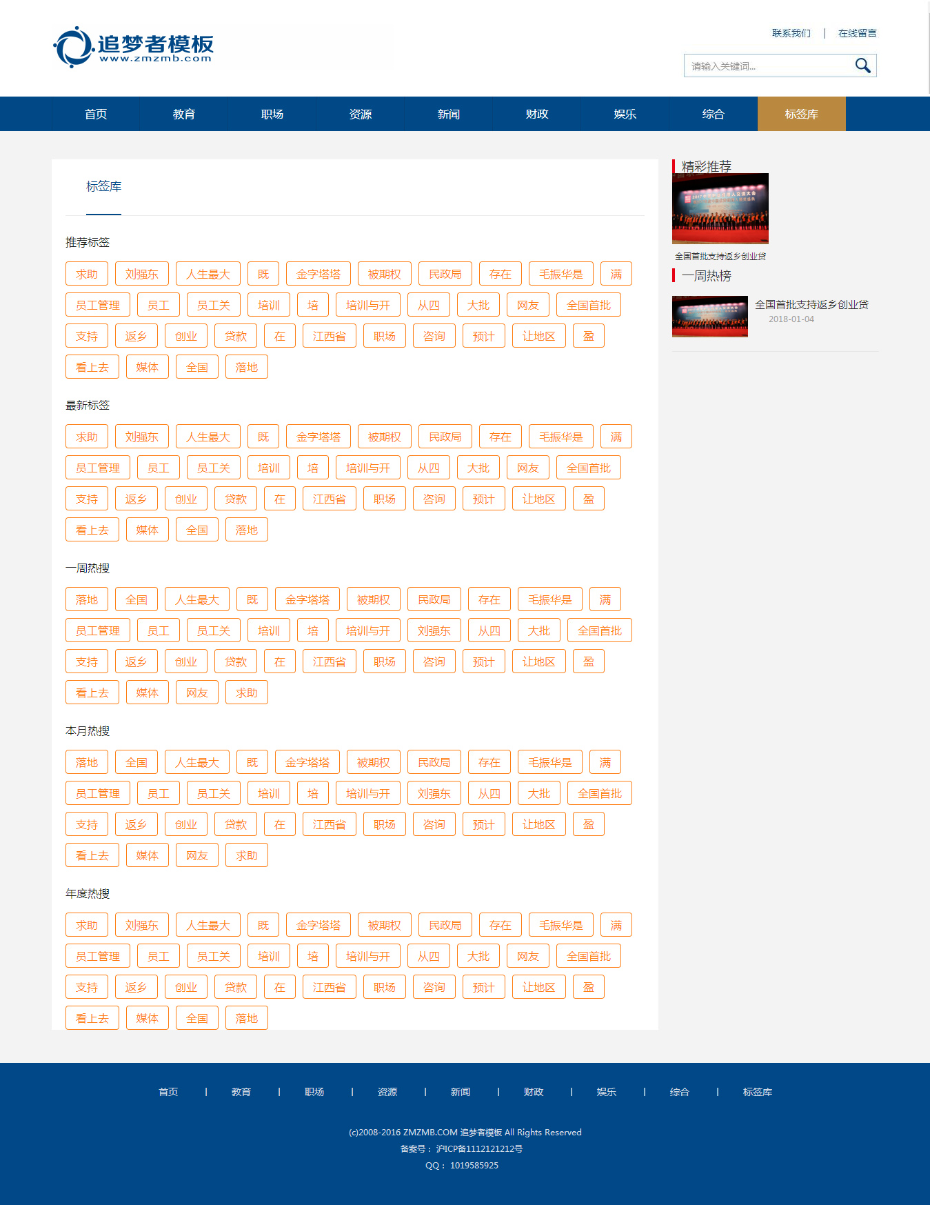
Task: Open 娱乐 link in the footer navigation
Action: coord(607,1092)
